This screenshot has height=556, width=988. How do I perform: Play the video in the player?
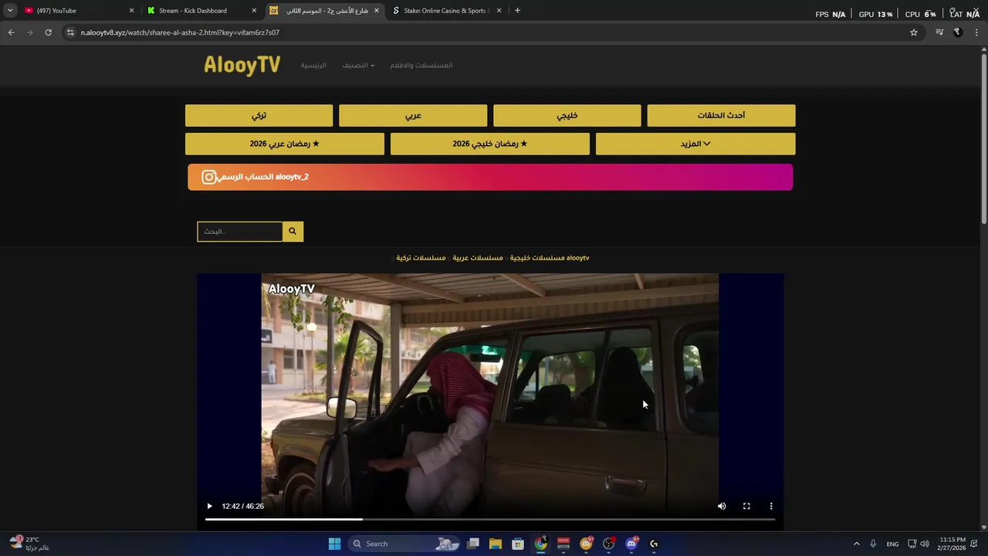209,507
